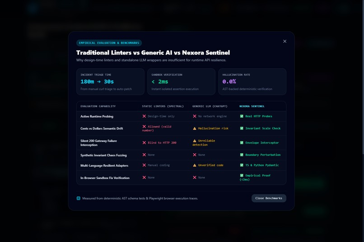This screenshot has height=242, width=364.
Task: Select 'Multi-Language Resilient Adapters' row label
Action: coord(104,165)
